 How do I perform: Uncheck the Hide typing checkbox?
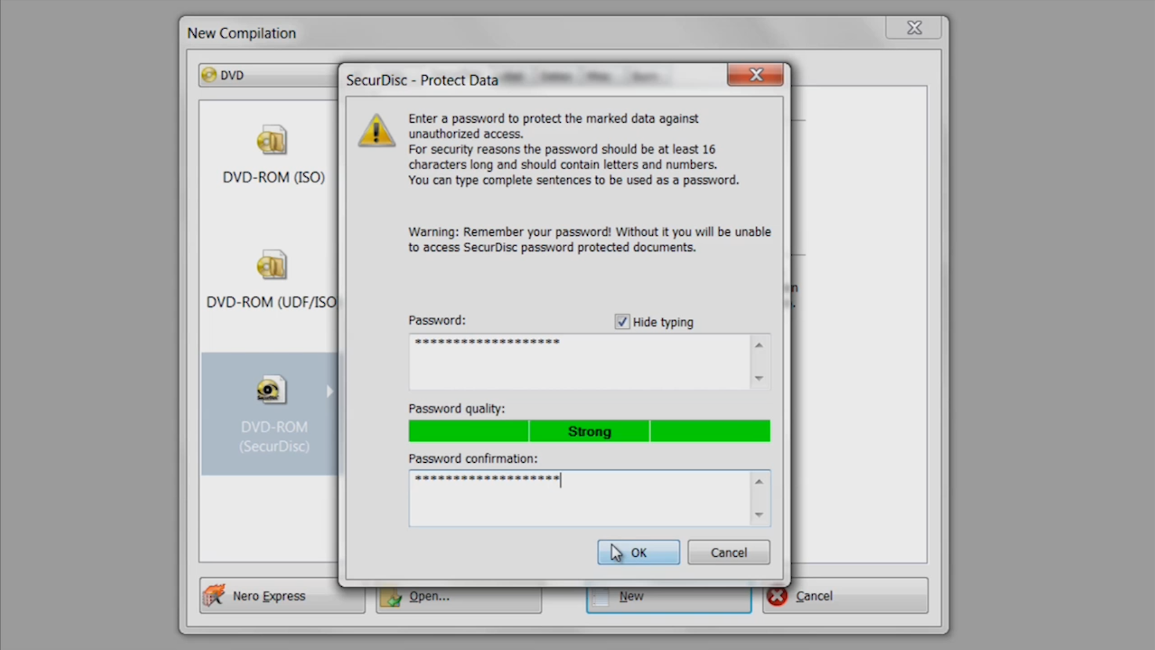(x=622, y=322)
